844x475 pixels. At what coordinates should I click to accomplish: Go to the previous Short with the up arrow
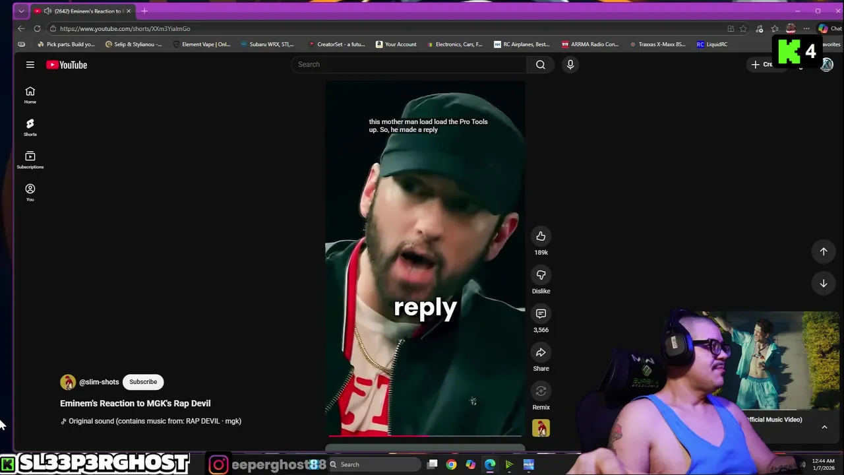pos(824,251)
